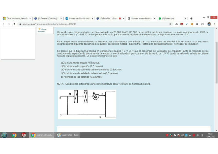
Task: Click the answer text box below the diagram
Action: pyautogui.click(x=134, y=129)
